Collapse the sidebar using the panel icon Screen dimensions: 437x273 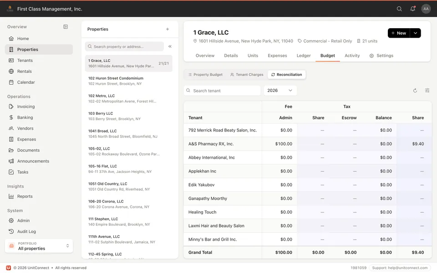point(66,27)
